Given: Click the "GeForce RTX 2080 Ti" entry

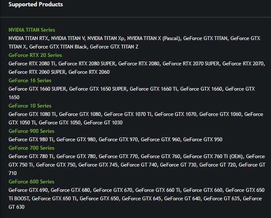Looking at the screenshot, I should click(32, 64).
